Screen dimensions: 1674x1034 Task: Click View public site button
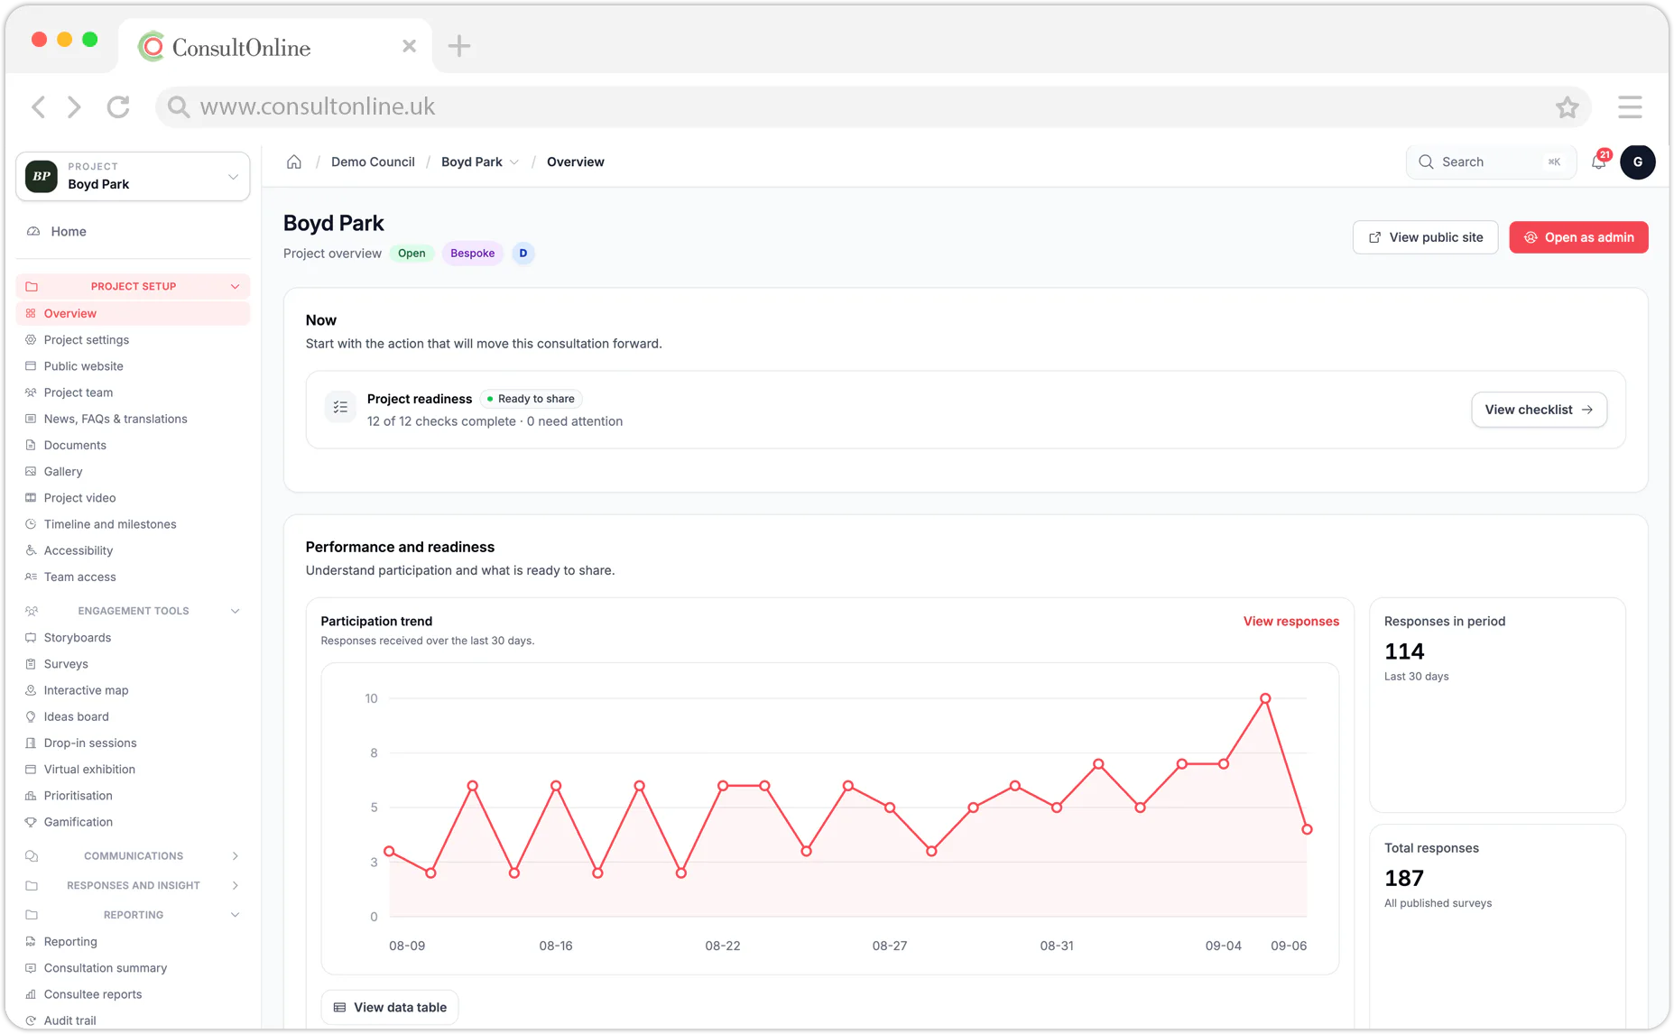click(1425, 237)
